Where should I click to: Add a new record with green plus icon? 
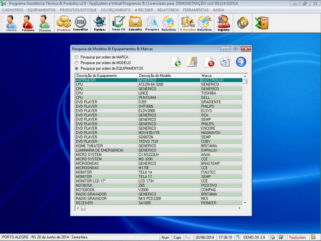(176, 62)
